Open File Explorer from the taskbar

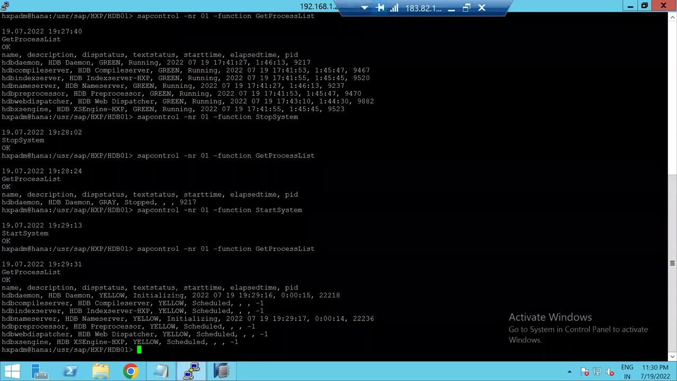(100, 371)
